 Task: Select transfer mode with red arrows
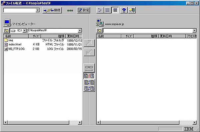[x=89, y=76]
